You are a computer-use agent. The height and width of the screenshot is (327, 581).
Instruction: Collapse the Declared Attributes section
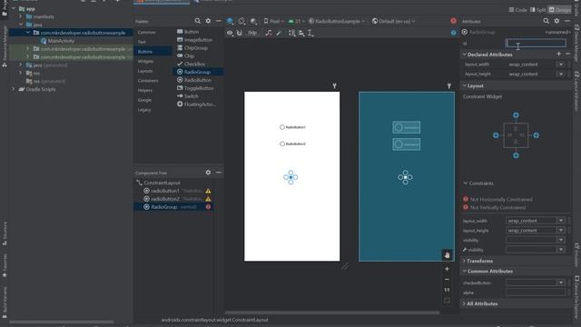coord(464,54)
